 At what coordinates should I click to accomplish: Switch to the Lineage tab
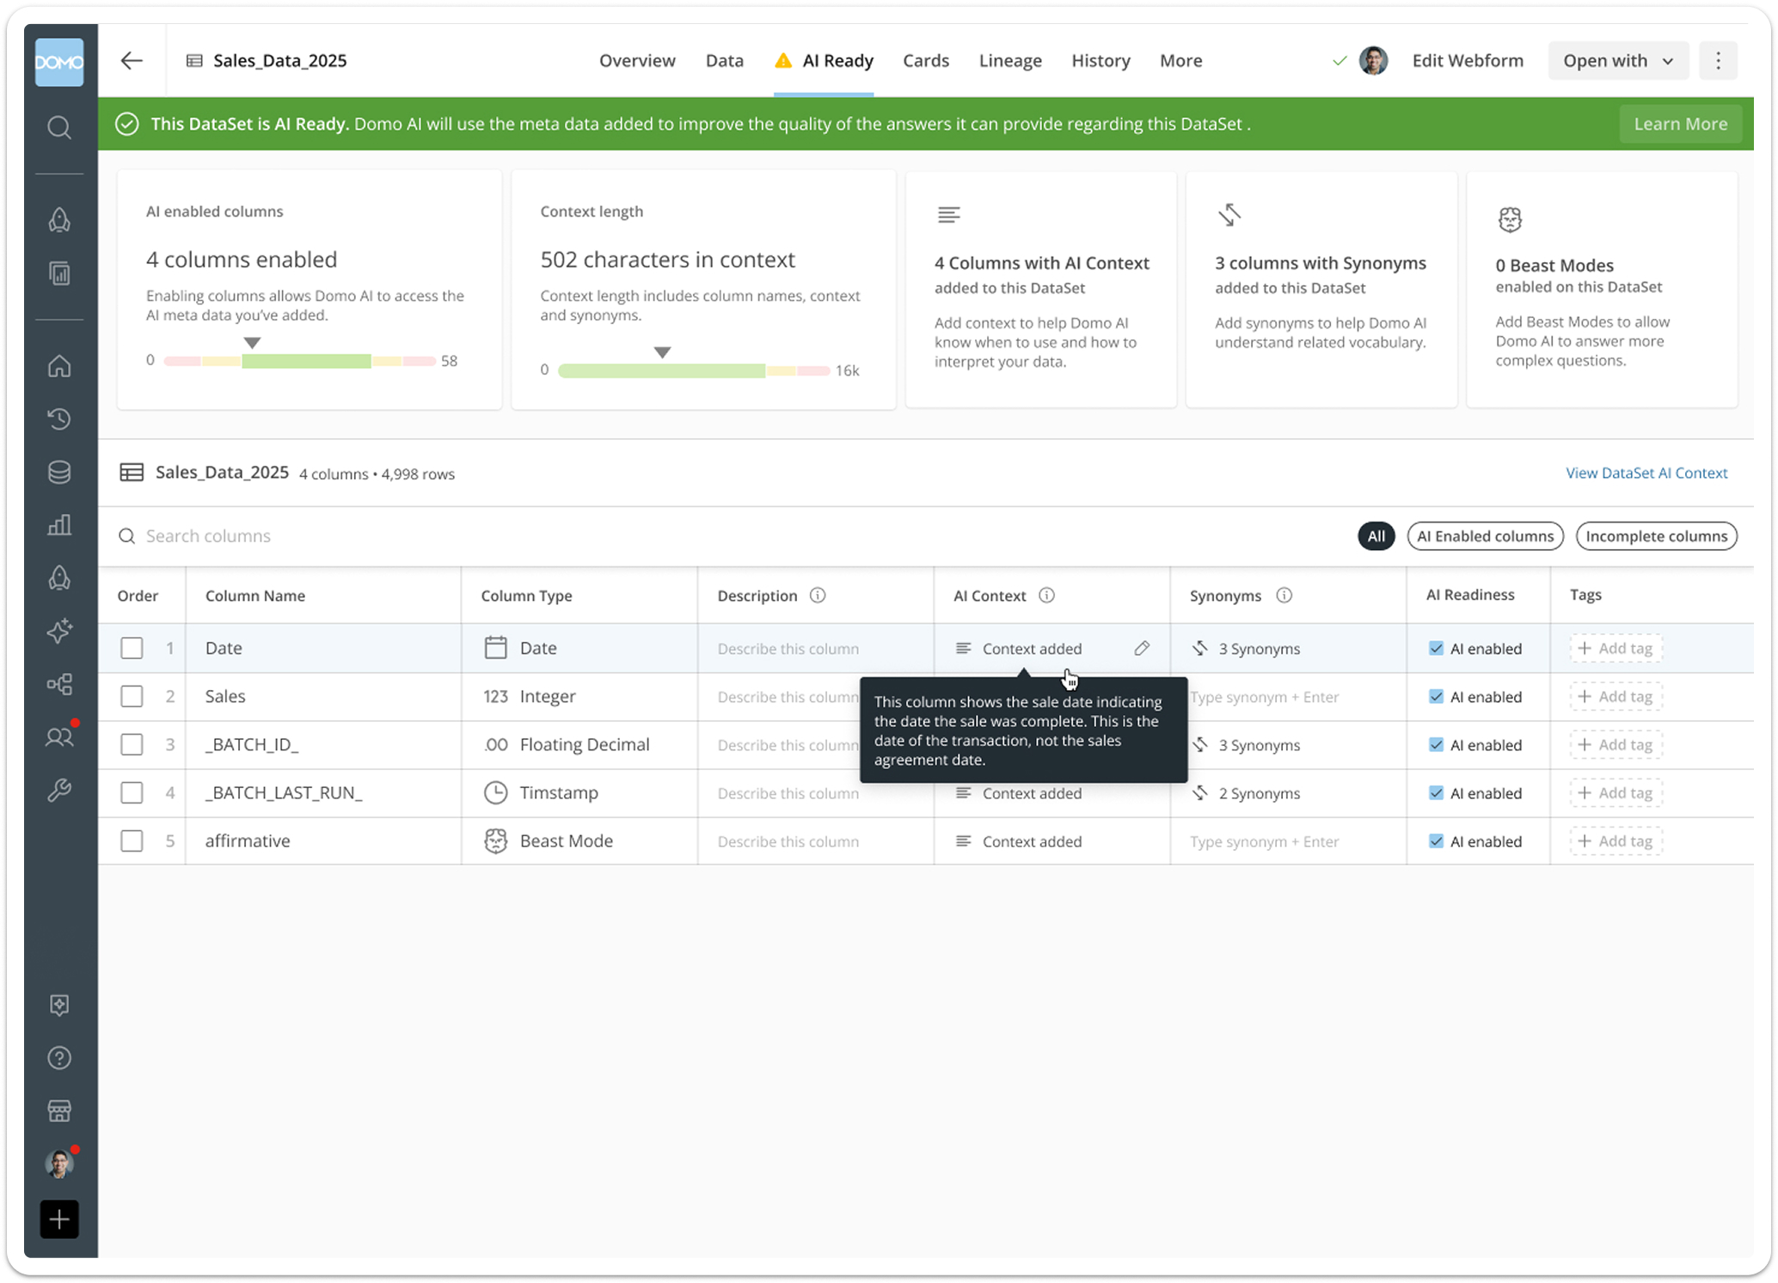tap(1010, 60)
